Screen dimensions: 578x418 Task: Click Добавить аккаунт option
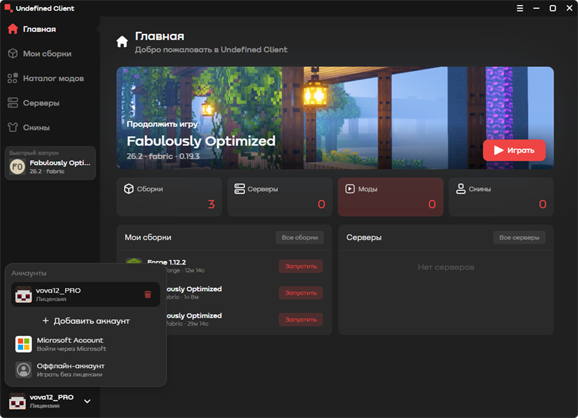[x=86, y=321]
